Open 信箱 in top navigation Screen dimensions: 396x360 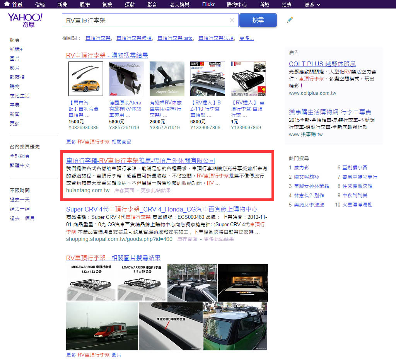(40, 5)
